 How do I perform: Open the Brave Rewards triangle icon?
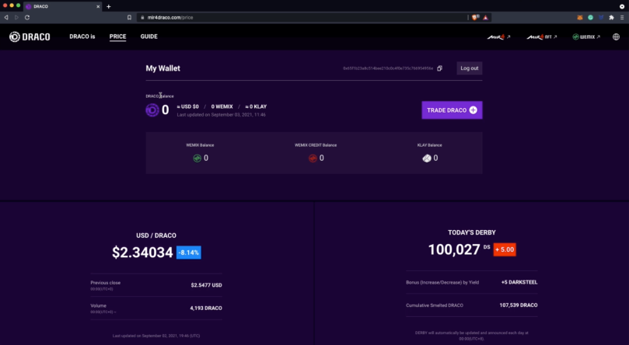[x=485, y=18]
